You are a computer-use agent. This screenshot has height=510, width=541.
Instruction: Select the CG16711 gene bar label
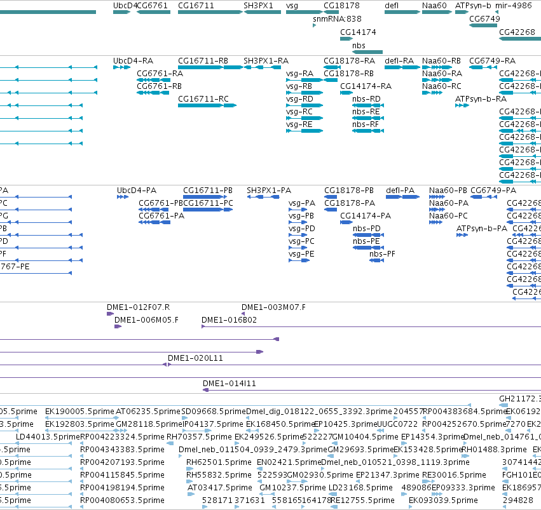click(196, 6)
